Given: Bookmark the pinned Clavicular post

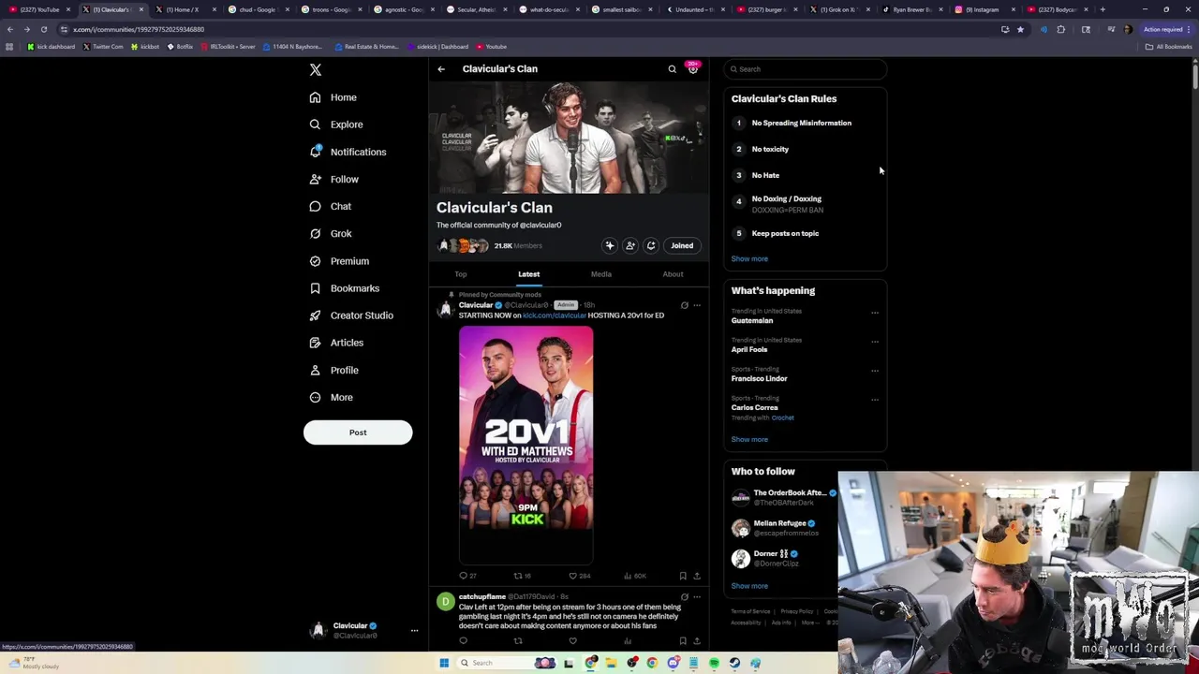Looking at the screenshot, I should (683, 576).
